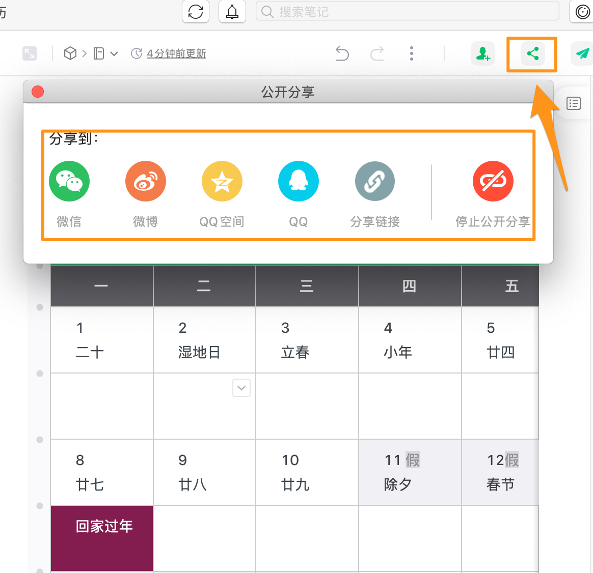Select the calendar cell '11 除夕'

click(x=410, y=472)
